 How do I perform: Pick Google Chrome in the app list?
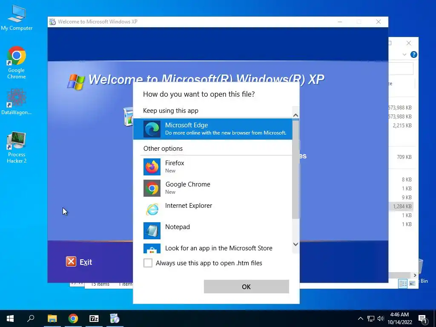(x=213, y=188)
